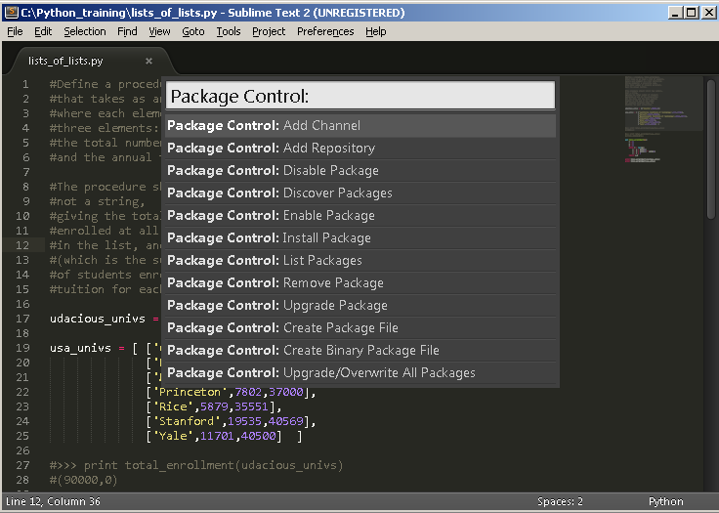Screen dimensions: 719x513
Task: Click the 'Princeton' string on line 22
Action: tap(190, 392)
